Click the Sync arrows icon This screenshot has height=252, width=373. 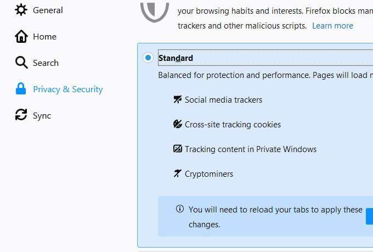tap(21, 115)
